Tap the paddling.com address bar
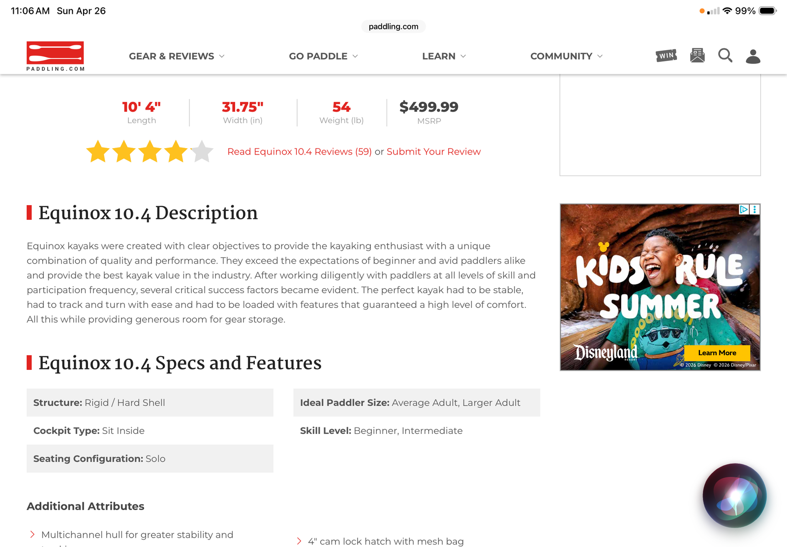787x547 pixels. (x=393, y=27)
